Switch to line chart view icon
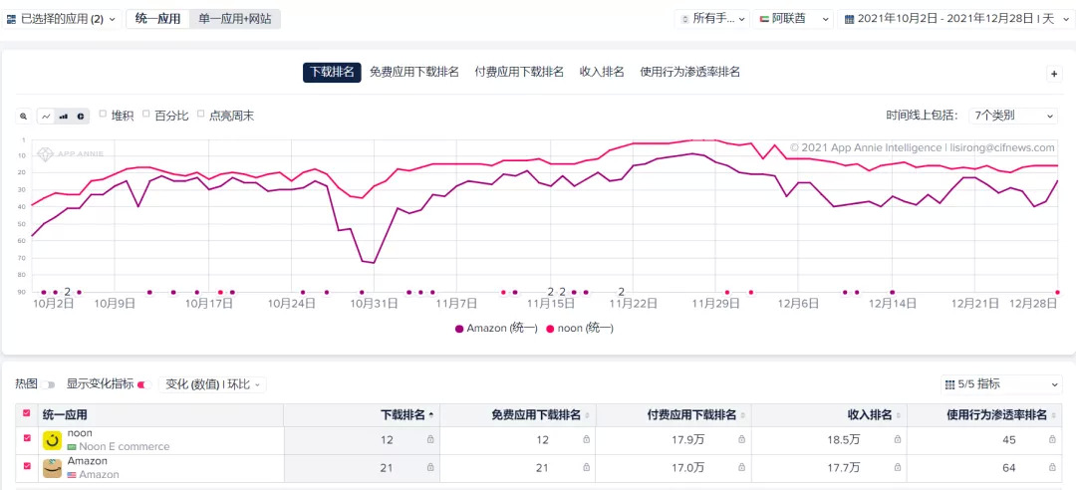The height and width of the screenshot is (490, 1076). pyautogui.click(x=46, y=117)
